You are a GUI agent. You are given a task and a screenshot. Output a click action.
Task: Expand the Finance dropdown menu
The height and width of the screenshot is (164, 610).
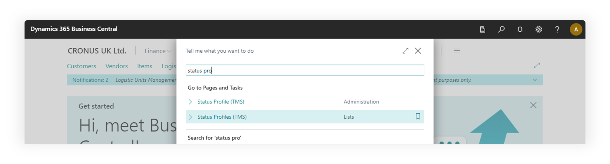pyautogui.click(x=158, y=51)
